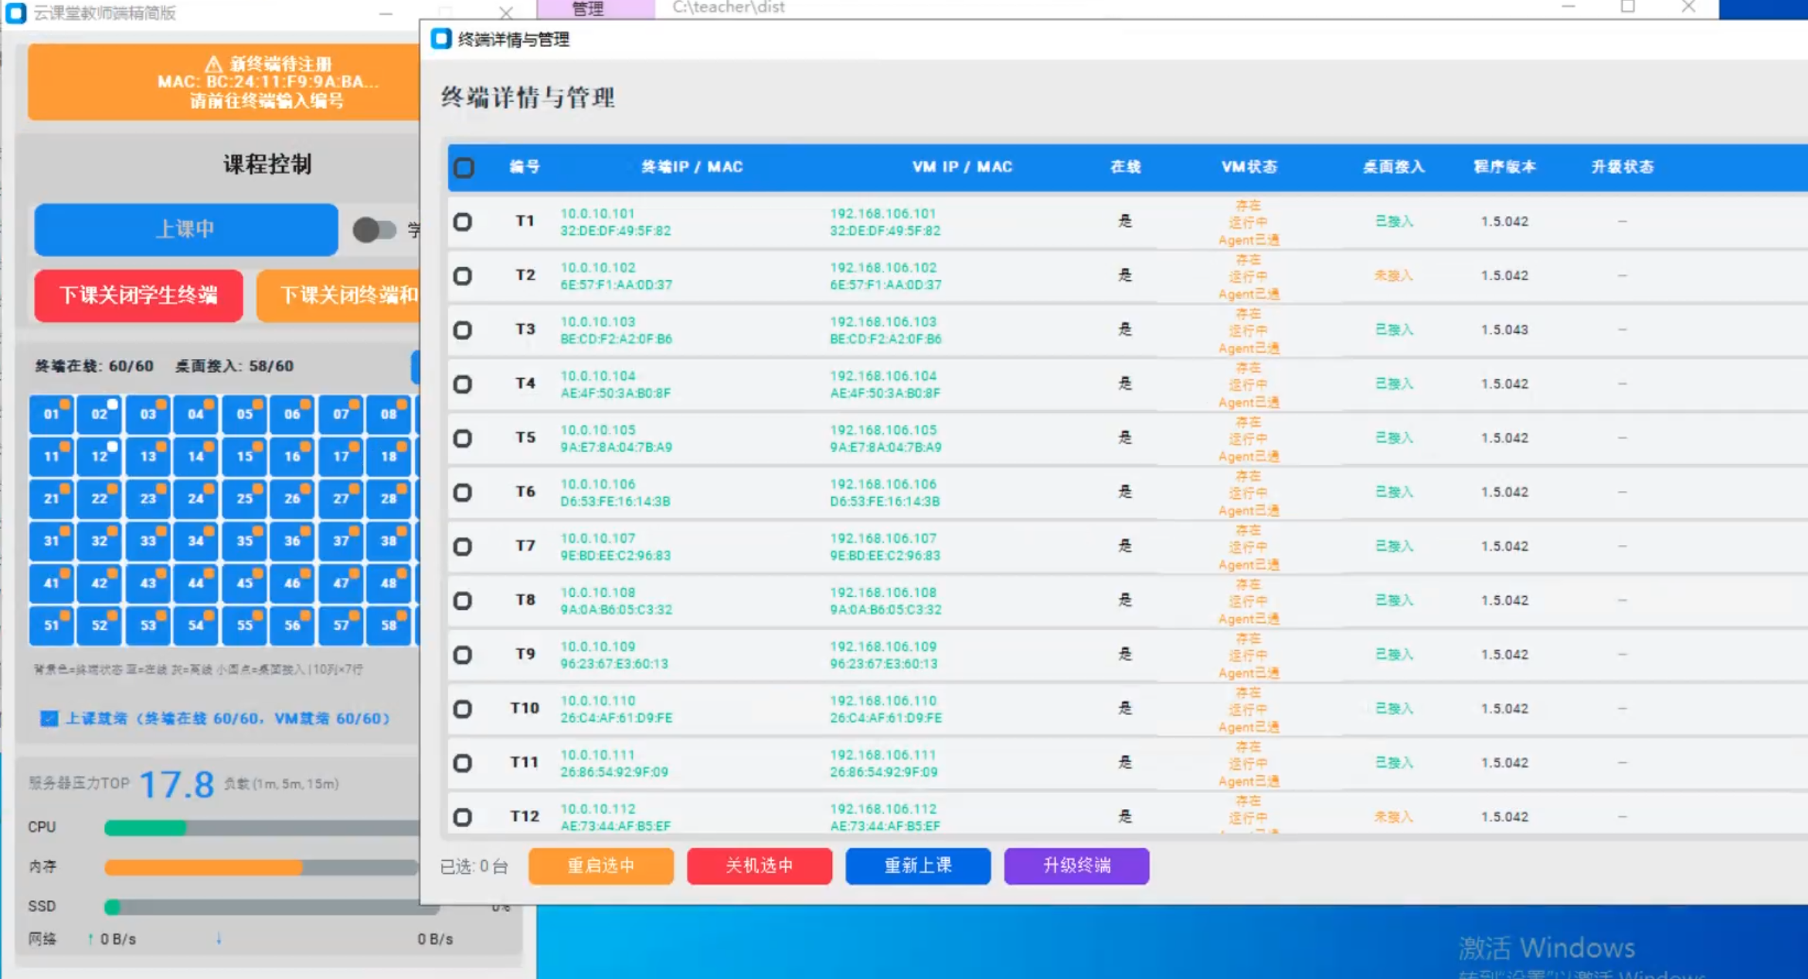Tick the checkbox for terminal T8
The height and width of the screenshot is (979, 1808).
463,601
